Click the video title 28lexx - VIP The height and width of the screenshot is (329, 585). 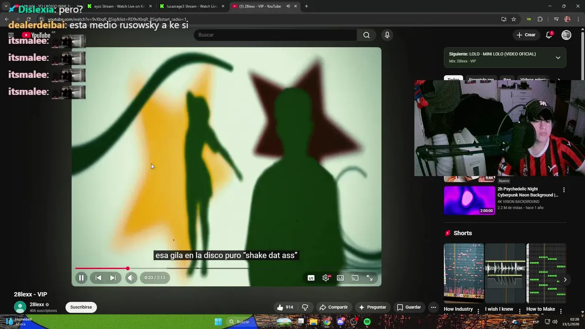(30, 294)
